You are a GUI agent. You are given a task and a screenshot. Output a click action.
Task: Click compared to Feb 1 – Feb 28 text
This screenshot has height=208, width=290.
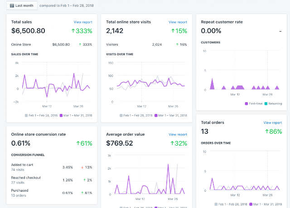[x=67, y=6]
